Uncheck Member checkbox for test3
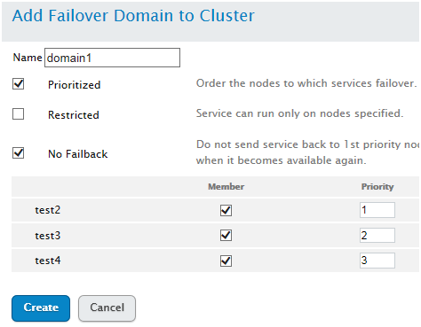The width and height of the screenshot is (421, 327). point(226,236)
